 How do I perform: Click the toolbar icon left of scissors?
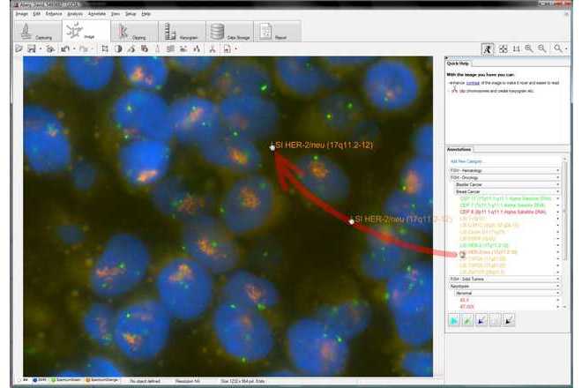pyautogui.click(x=197, y=48)
